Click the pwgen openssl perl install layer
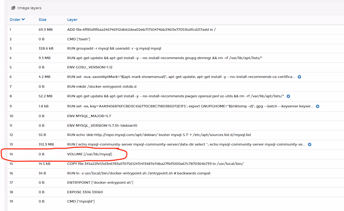 point(176,96)
